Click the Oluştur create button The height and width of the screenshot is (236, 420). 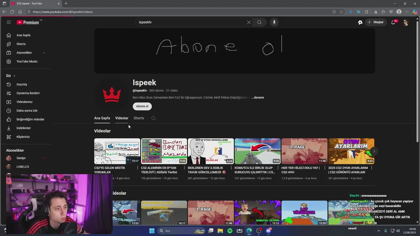[375, 22]
